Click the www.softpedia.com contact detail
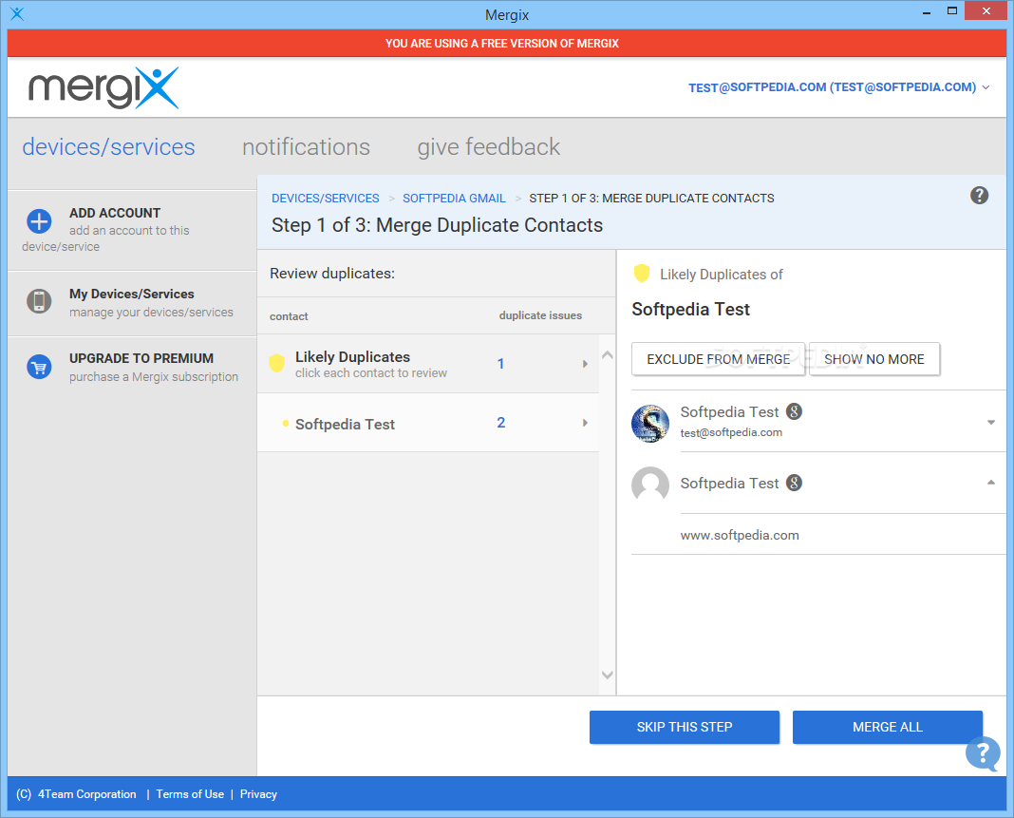 point(740,535)
